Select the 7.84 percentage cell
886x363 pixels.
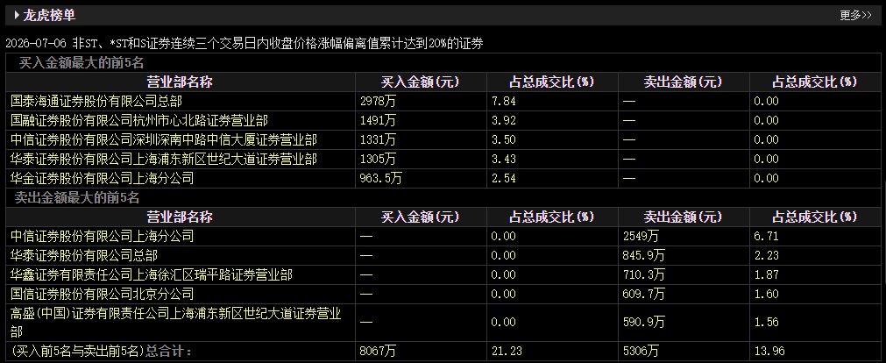pyautogui.click(x=503, y=101)
